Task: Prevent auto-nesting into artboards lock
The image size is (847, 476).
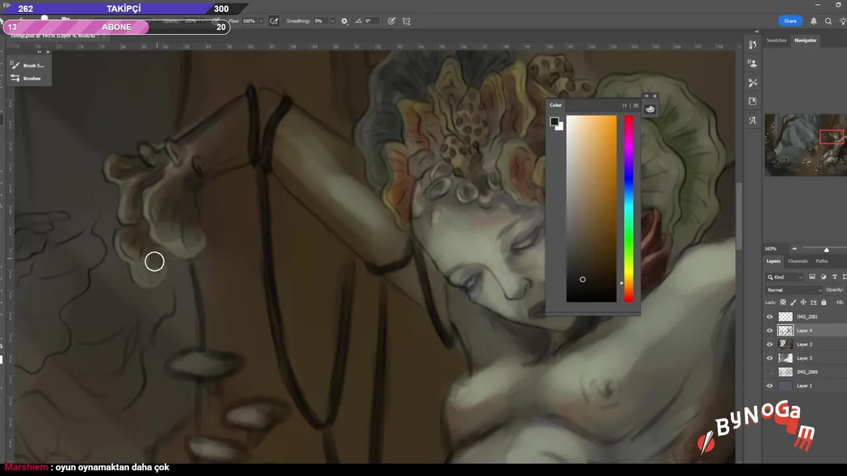Action: [813, 303]
